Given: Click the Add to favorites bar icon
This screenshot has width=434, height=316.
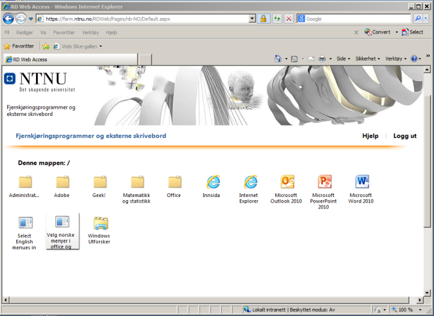Looking at the screenshot, I should tap(46, 46).
